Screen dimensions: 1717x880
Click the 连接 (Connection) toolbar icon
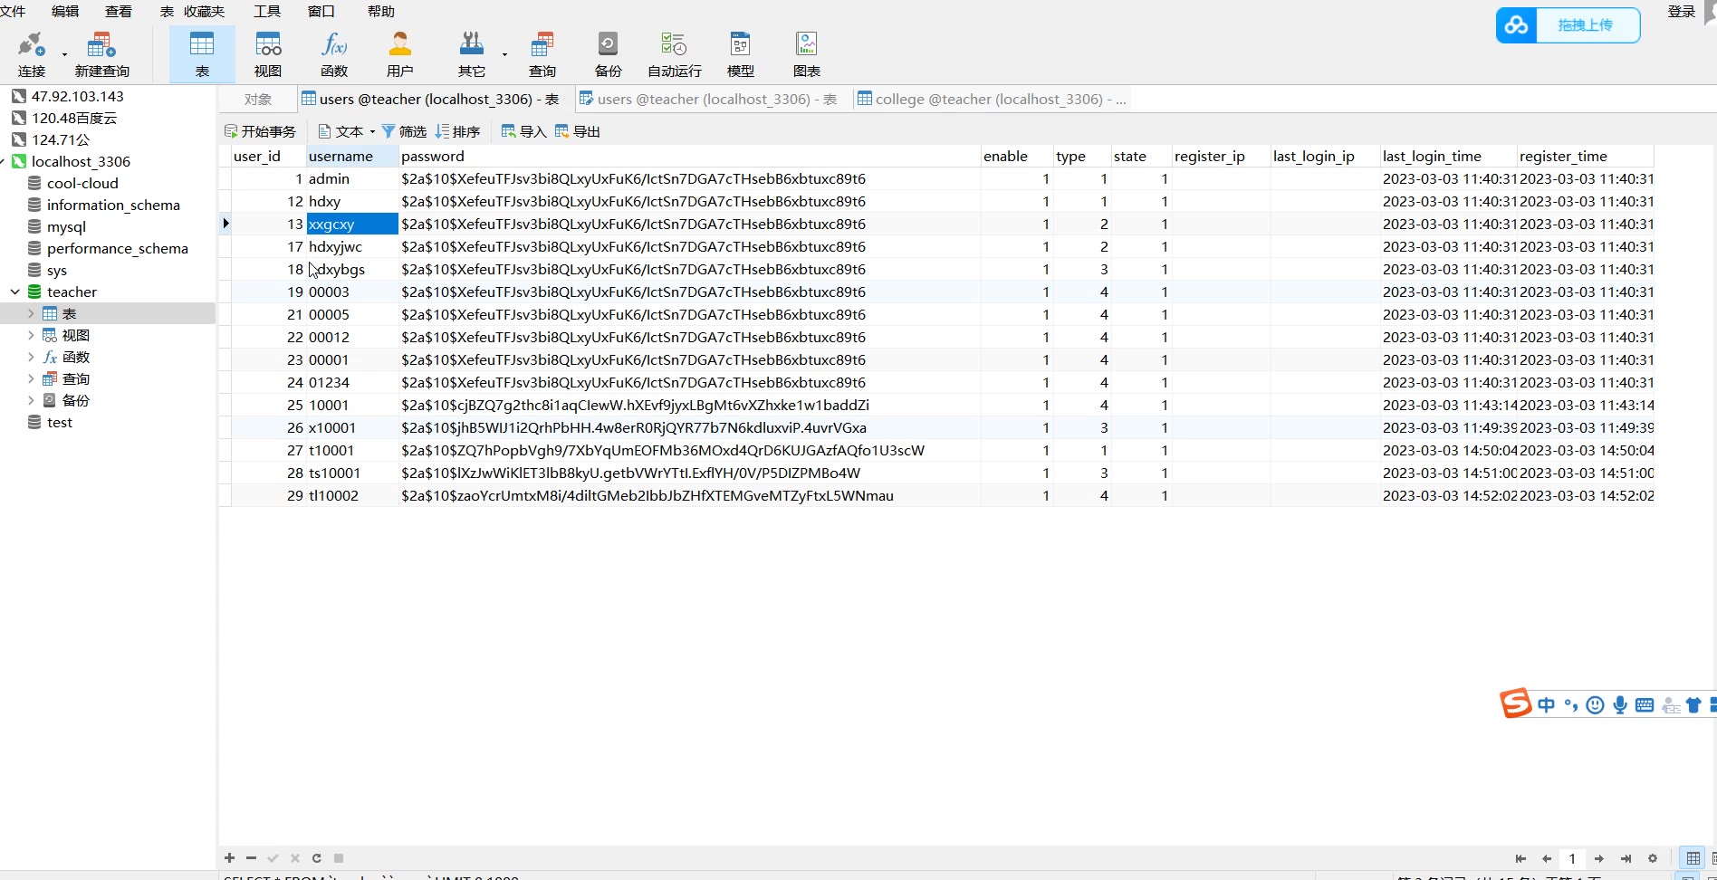coord(32,54)
